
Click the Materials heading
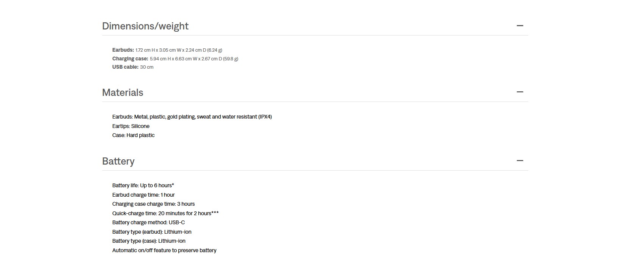(x=122, y=92)
